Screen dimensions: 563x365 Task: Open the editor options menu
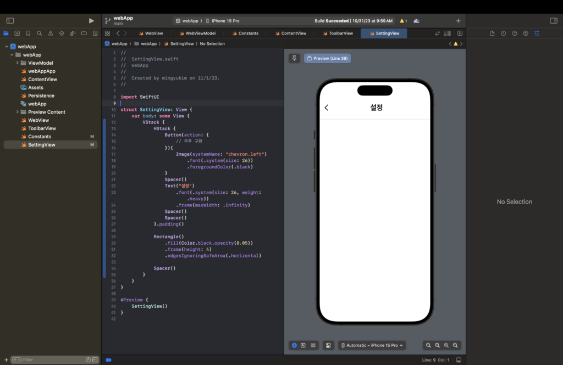click(x=448, y=33)
